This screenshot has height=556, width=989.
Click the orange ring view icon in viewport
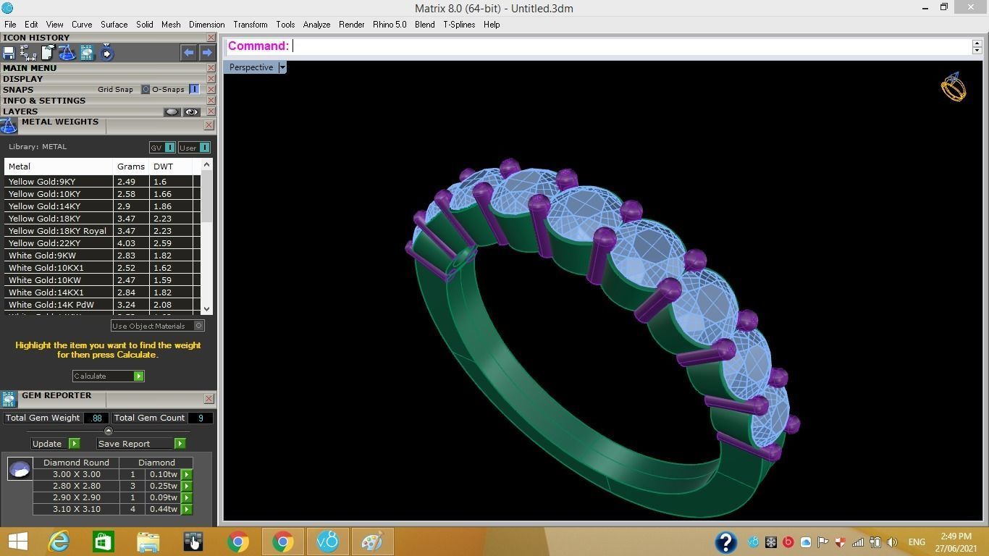pos(954,87)
